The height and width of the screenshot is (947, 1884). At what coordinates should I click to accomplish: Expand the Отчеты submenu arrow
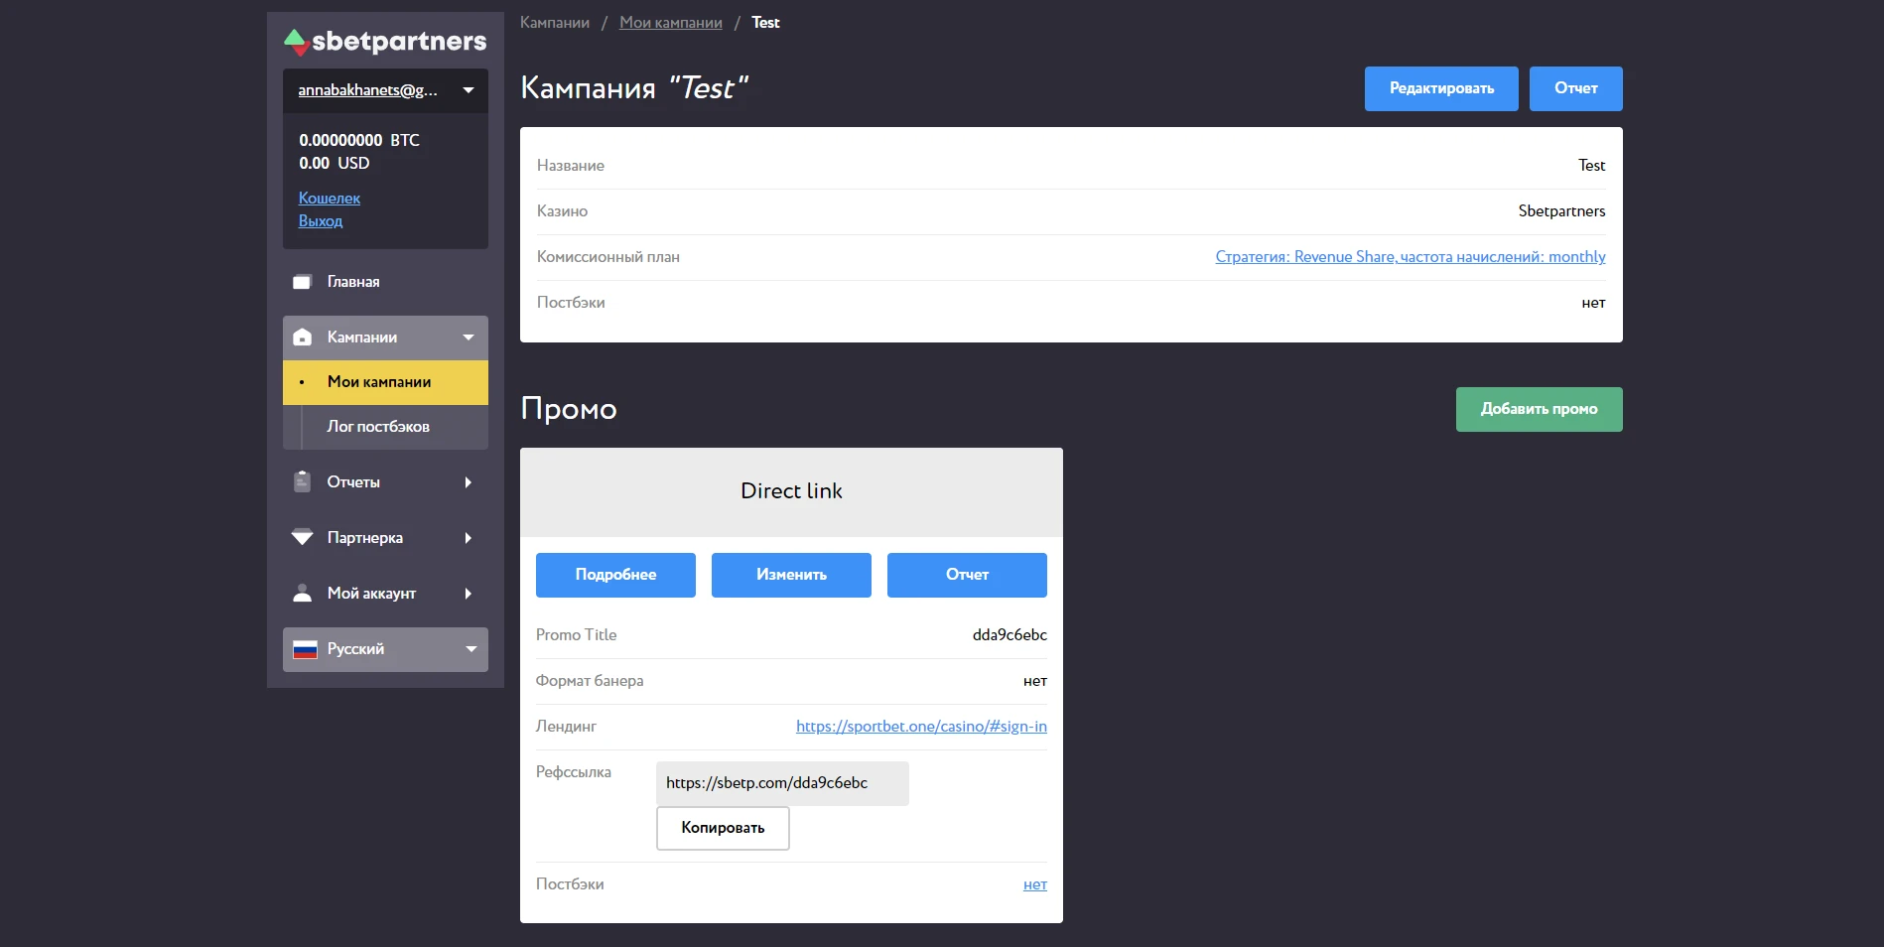tap(469, 482)
